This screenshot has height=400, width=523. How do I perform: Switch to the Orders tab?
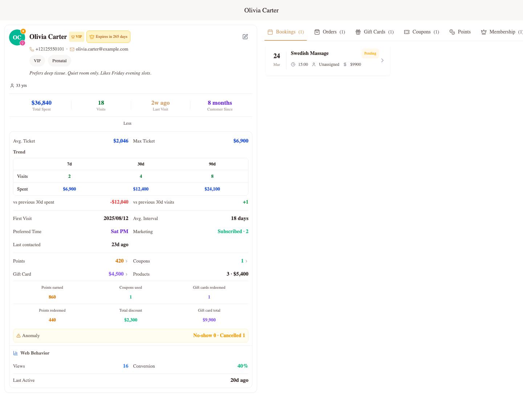[330, 32]
